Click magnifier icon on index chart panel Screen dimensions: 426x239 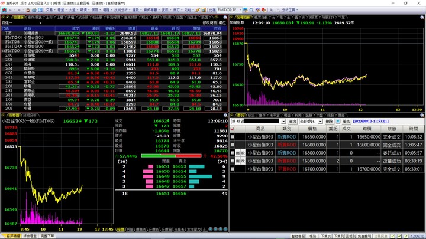422,17
